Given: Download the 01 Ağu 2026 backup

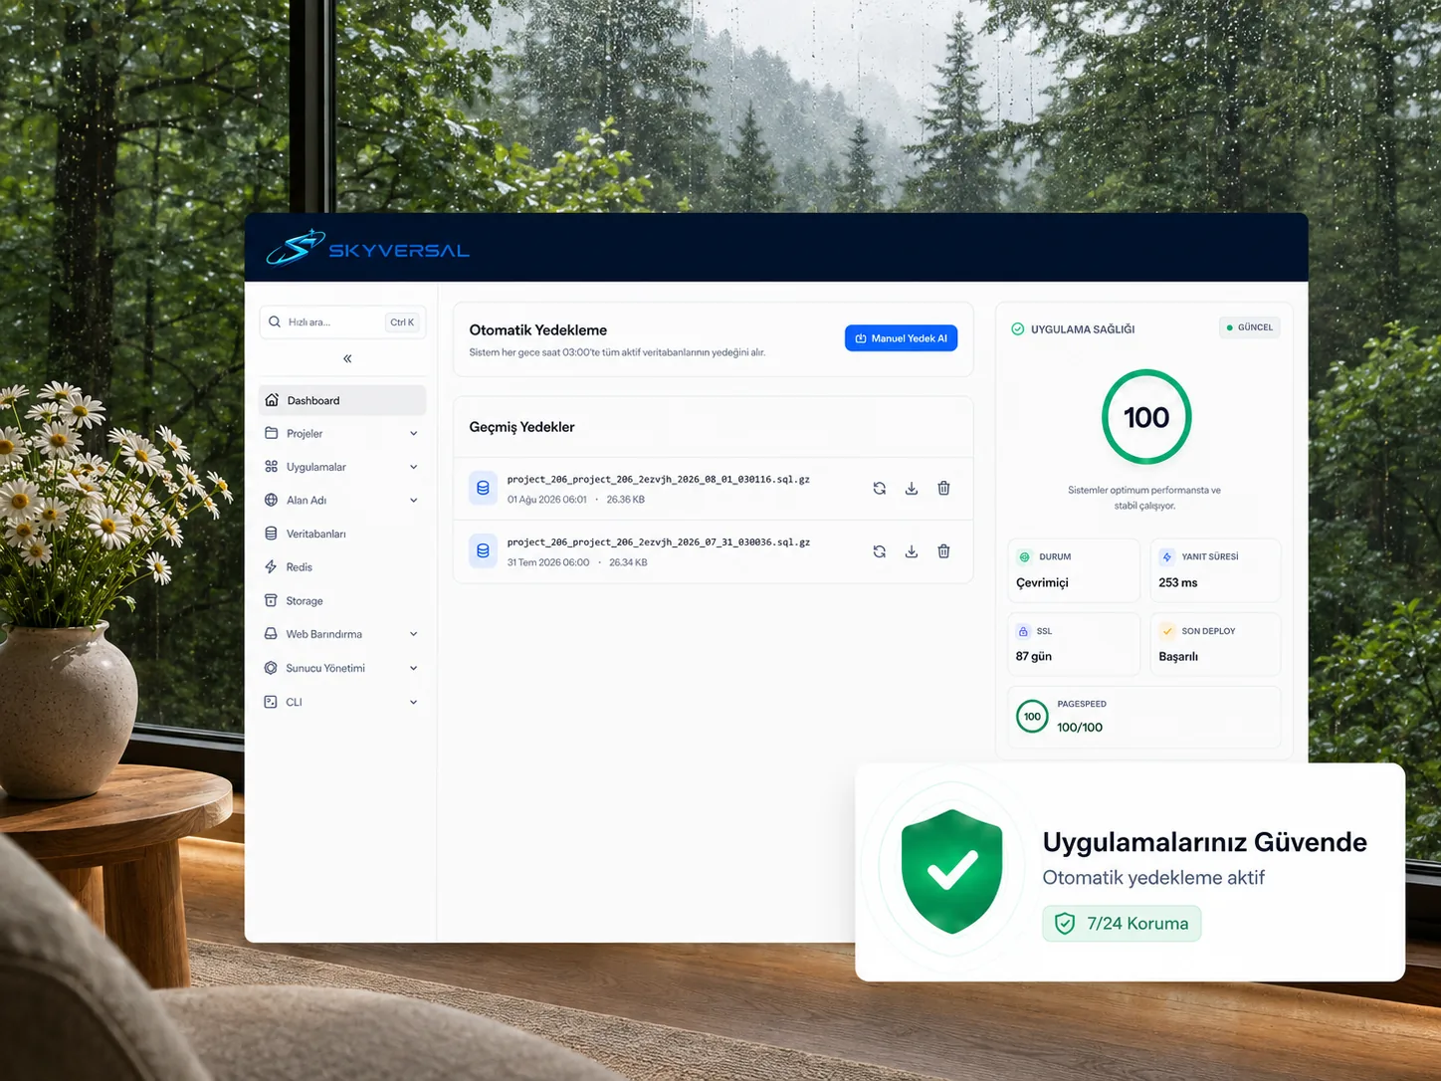Looking at the screenshot, I should 912,488.
